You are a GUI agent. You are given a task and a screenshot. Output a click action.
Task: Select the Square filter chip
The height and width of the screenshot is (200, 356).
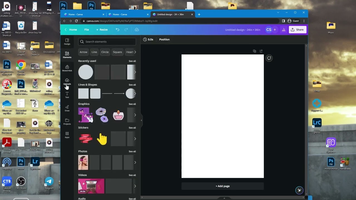pyautogui.click(x=117, y=52)
